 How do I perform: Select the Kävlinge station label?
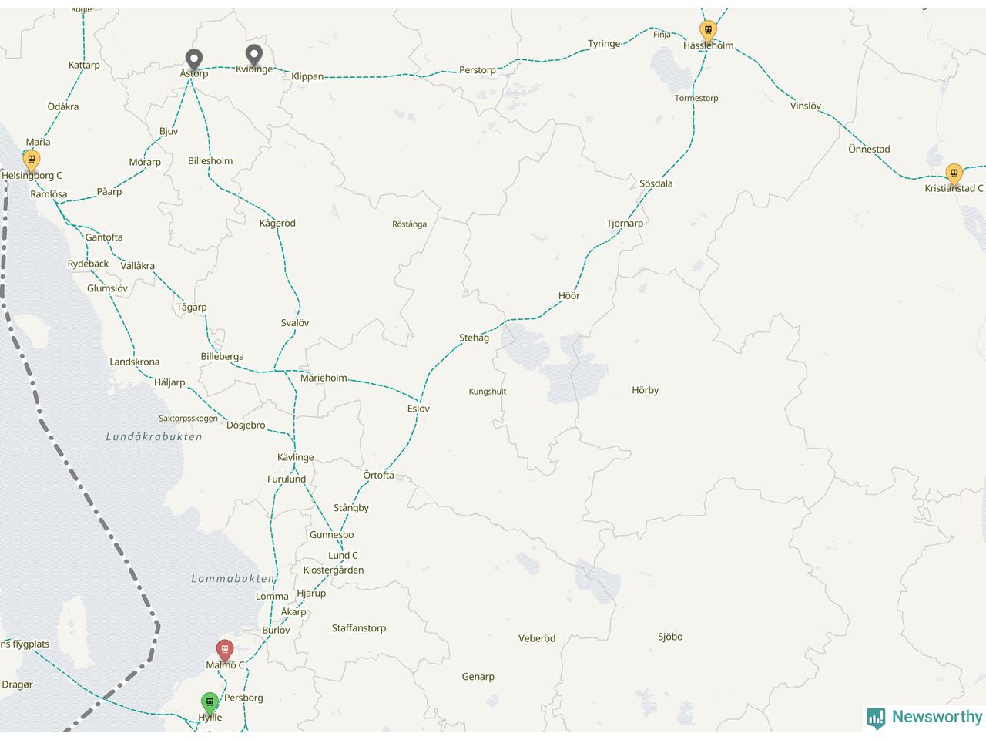(x=296, y=457)
